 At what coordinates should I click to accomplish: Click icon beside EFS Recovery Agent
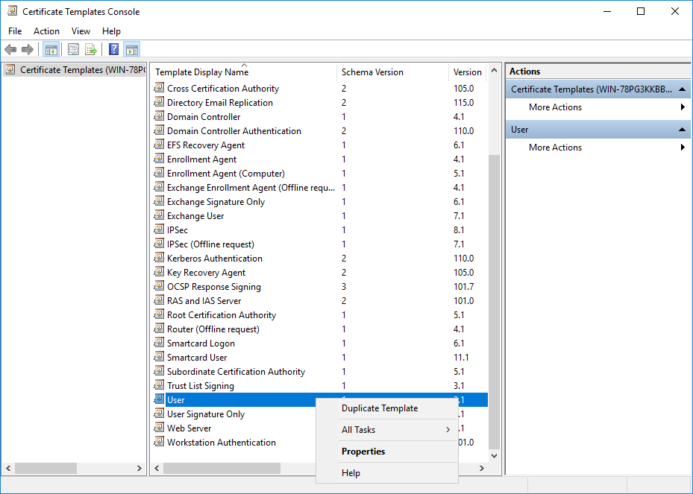coord(159,145)
